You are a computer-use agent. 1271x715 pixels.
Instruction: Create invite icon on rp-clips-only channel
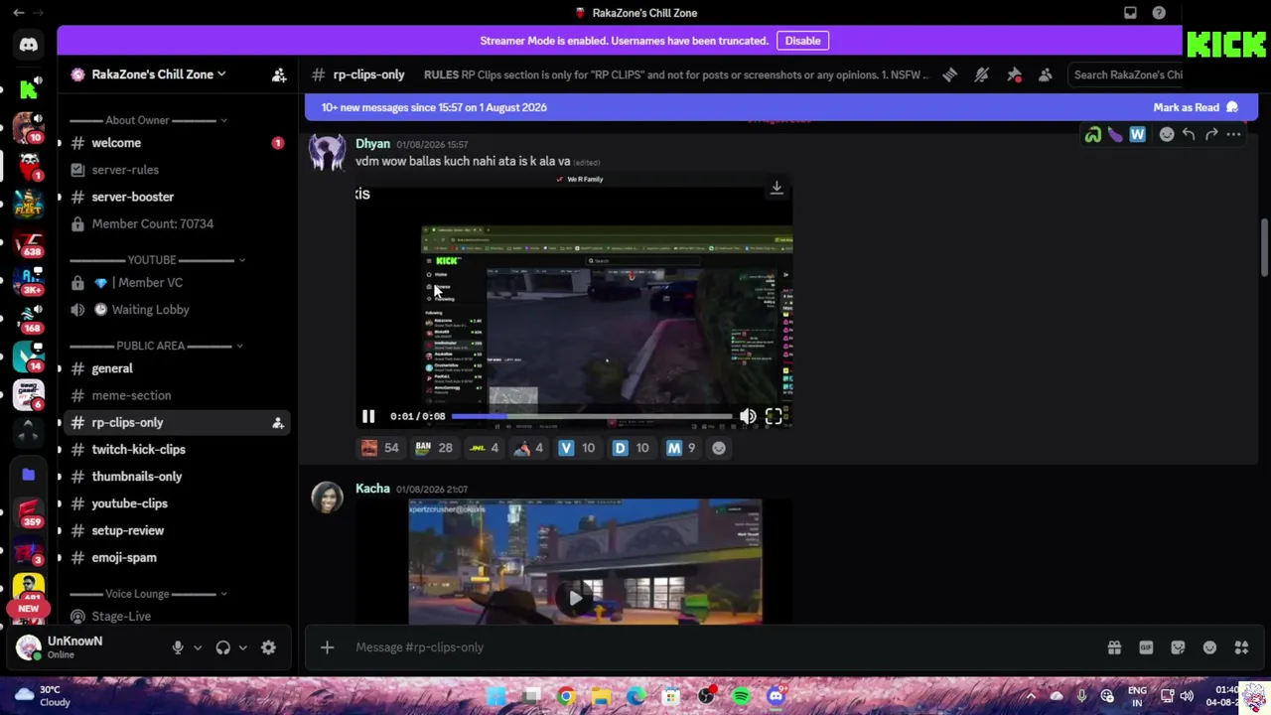click(278, 423)
